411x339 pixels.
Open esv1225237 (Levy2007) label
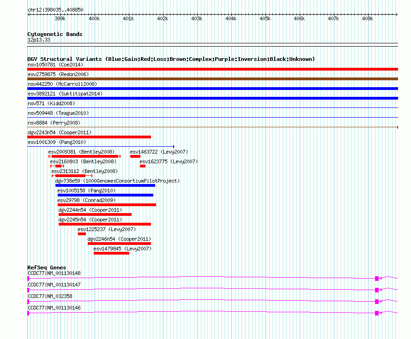(107, 229)
